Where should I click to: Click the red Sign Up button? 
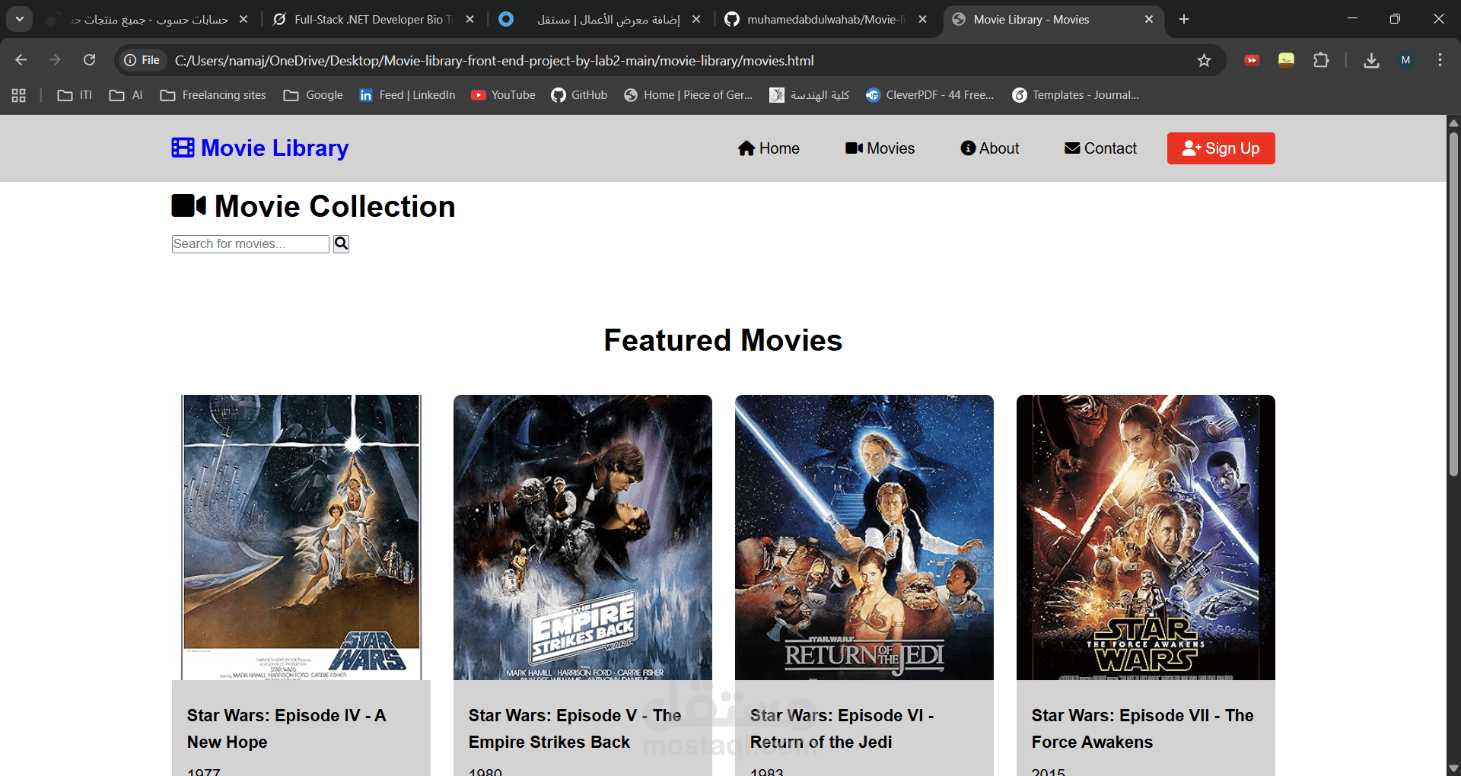tap(1221, 148)
